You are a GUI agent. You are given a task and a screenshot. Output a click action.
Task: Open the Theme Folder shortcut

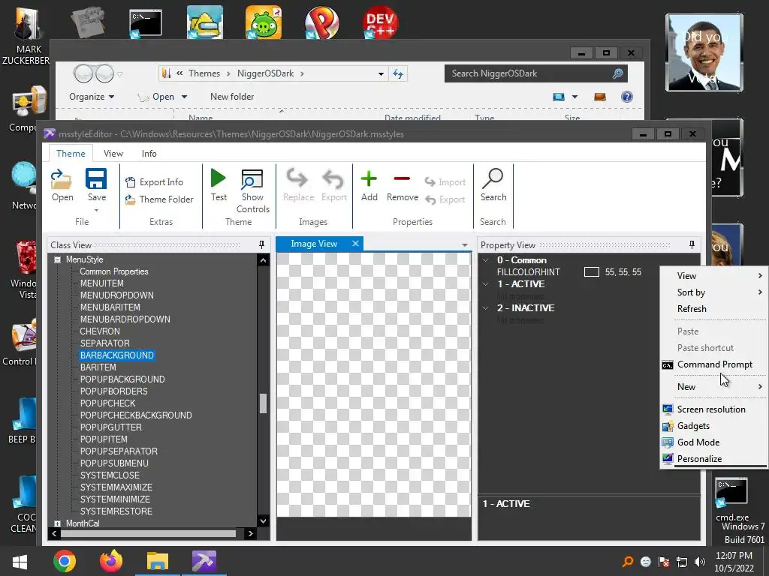(x=159, y=199)
